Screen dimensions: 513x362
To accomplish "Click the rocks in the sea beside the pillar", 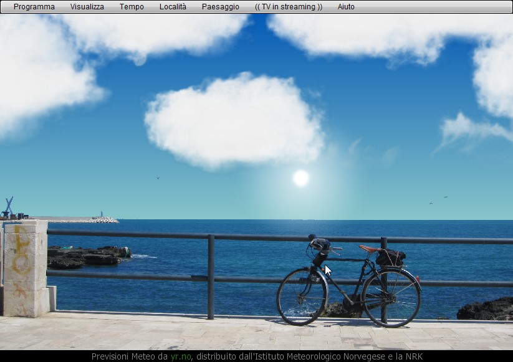I will (x=87, y=255).
